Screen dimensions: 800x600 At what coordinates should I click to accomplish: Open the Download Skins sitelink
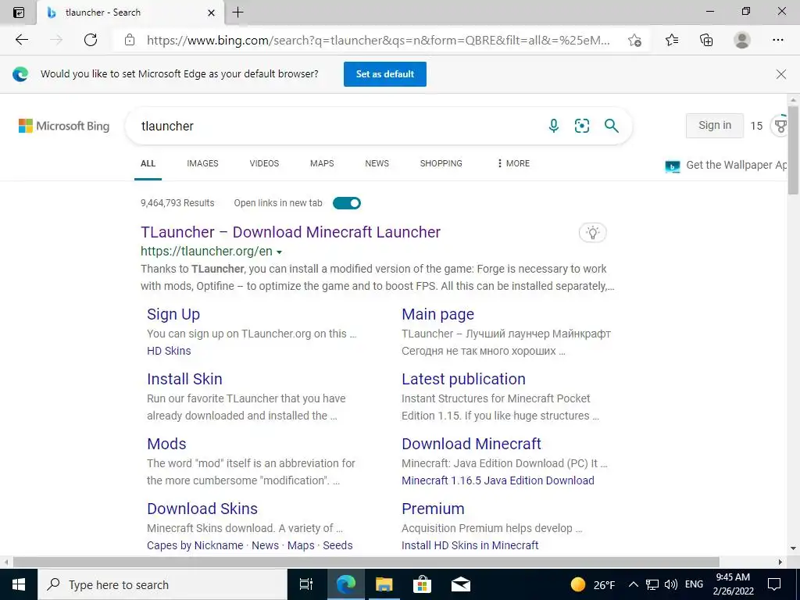click(202, 509)
